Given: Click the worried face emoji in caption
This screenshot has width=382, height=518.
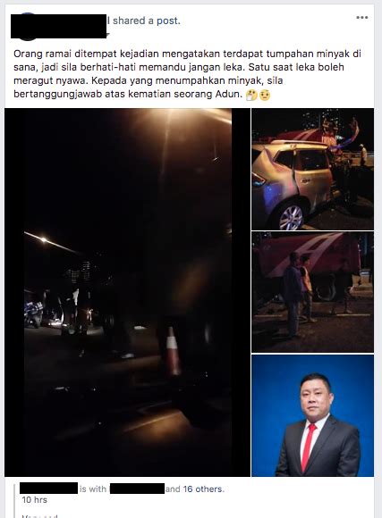Looking at the screenshot, I should (x=265, y=96).
